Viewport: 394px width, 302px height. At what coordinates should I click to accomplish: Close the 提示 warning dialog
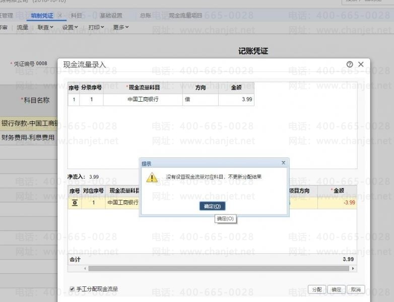point(284,163)
